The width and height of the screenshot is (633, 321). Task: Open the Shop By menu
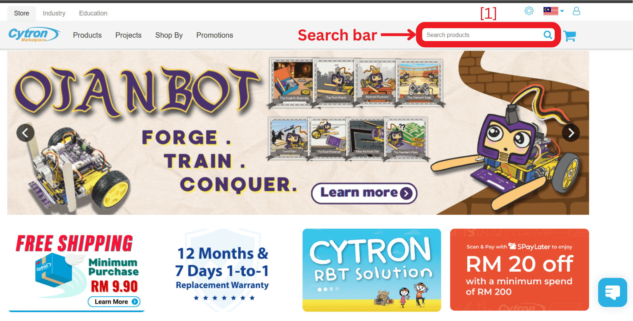pos(169,35)
